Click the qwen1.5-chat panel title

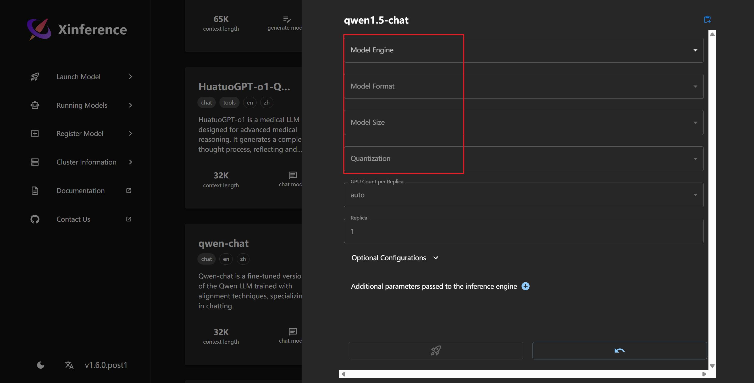click(376, 20)
